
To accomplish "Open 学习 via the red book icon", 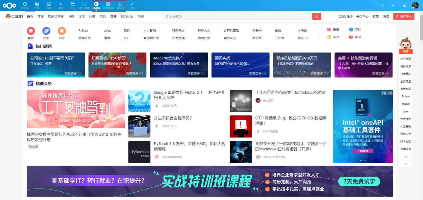I will point(351,37).
